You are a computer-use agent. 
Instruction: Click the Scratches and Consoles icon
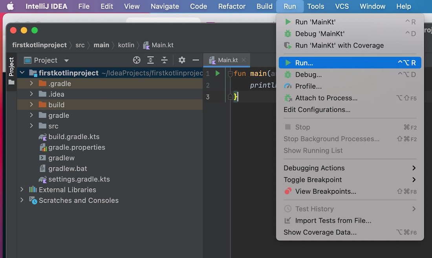coord(33,200)
